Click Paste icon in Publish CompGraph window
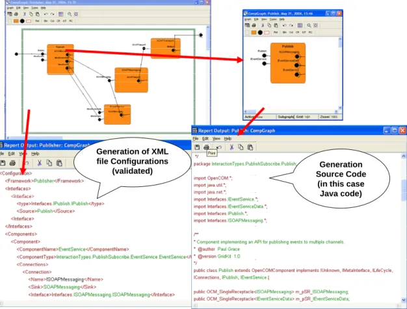This screenshot has width=407, height=309. click(276, 25)
